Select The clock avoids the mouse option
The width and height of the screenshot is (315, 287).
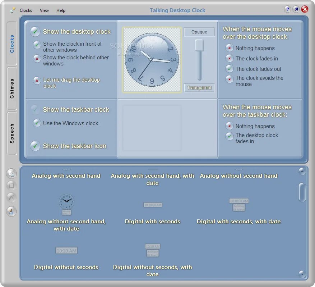tap(229, 79)
